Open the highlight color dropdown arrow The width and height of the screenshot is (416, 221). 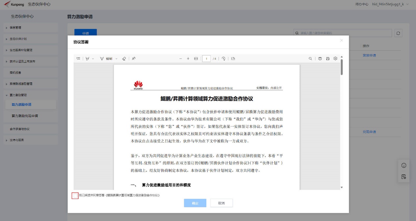(93, 58)
